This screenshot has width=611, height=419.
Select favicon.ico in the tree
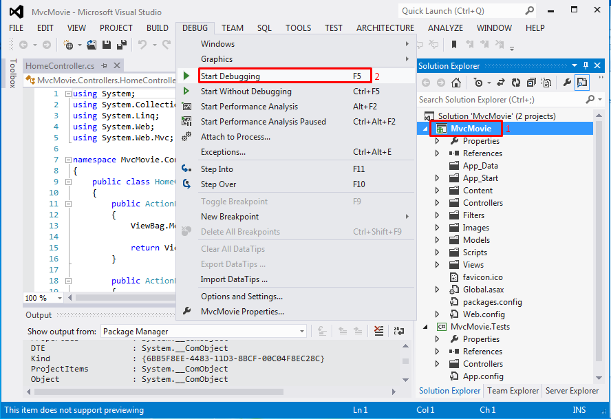coord(482,277)
